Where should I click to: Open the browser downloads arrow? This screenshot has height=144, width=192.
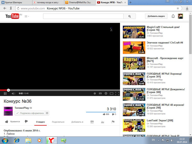point(187,8)
